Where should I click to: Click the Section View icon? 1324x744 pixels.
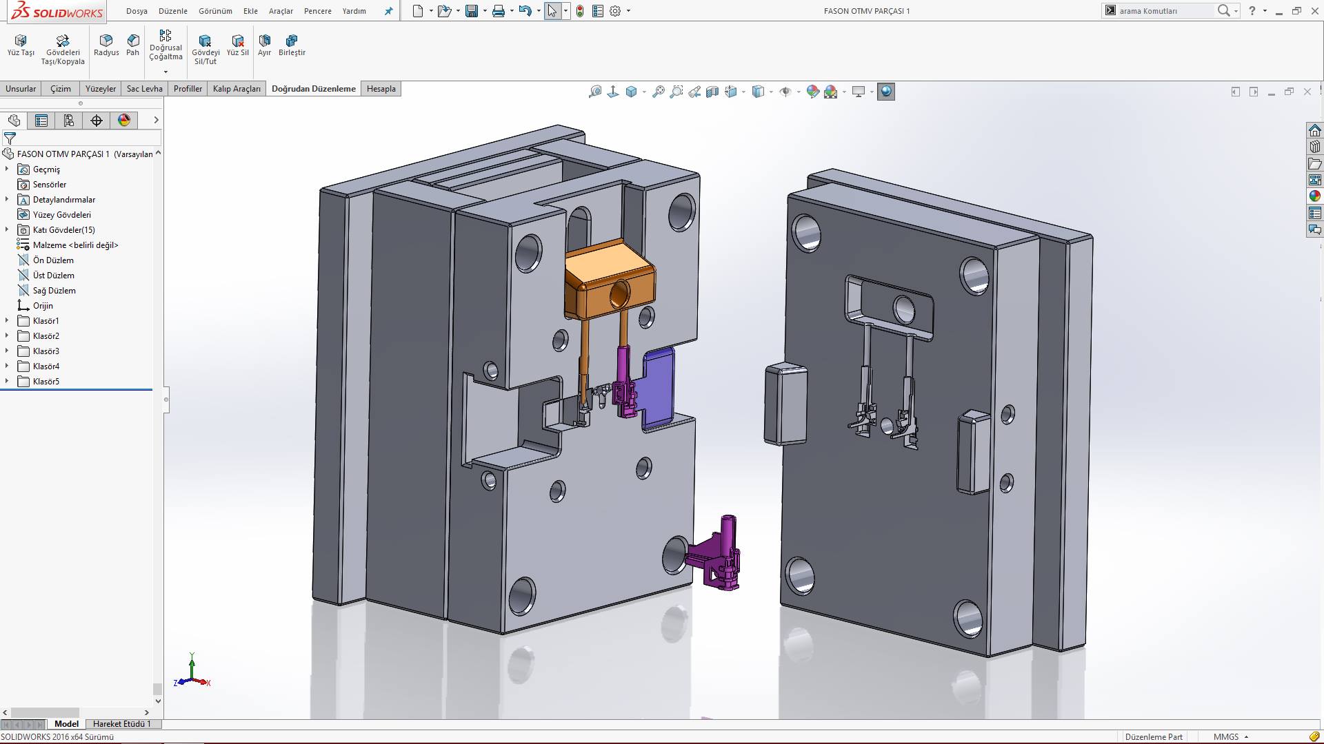pos(712,92)
